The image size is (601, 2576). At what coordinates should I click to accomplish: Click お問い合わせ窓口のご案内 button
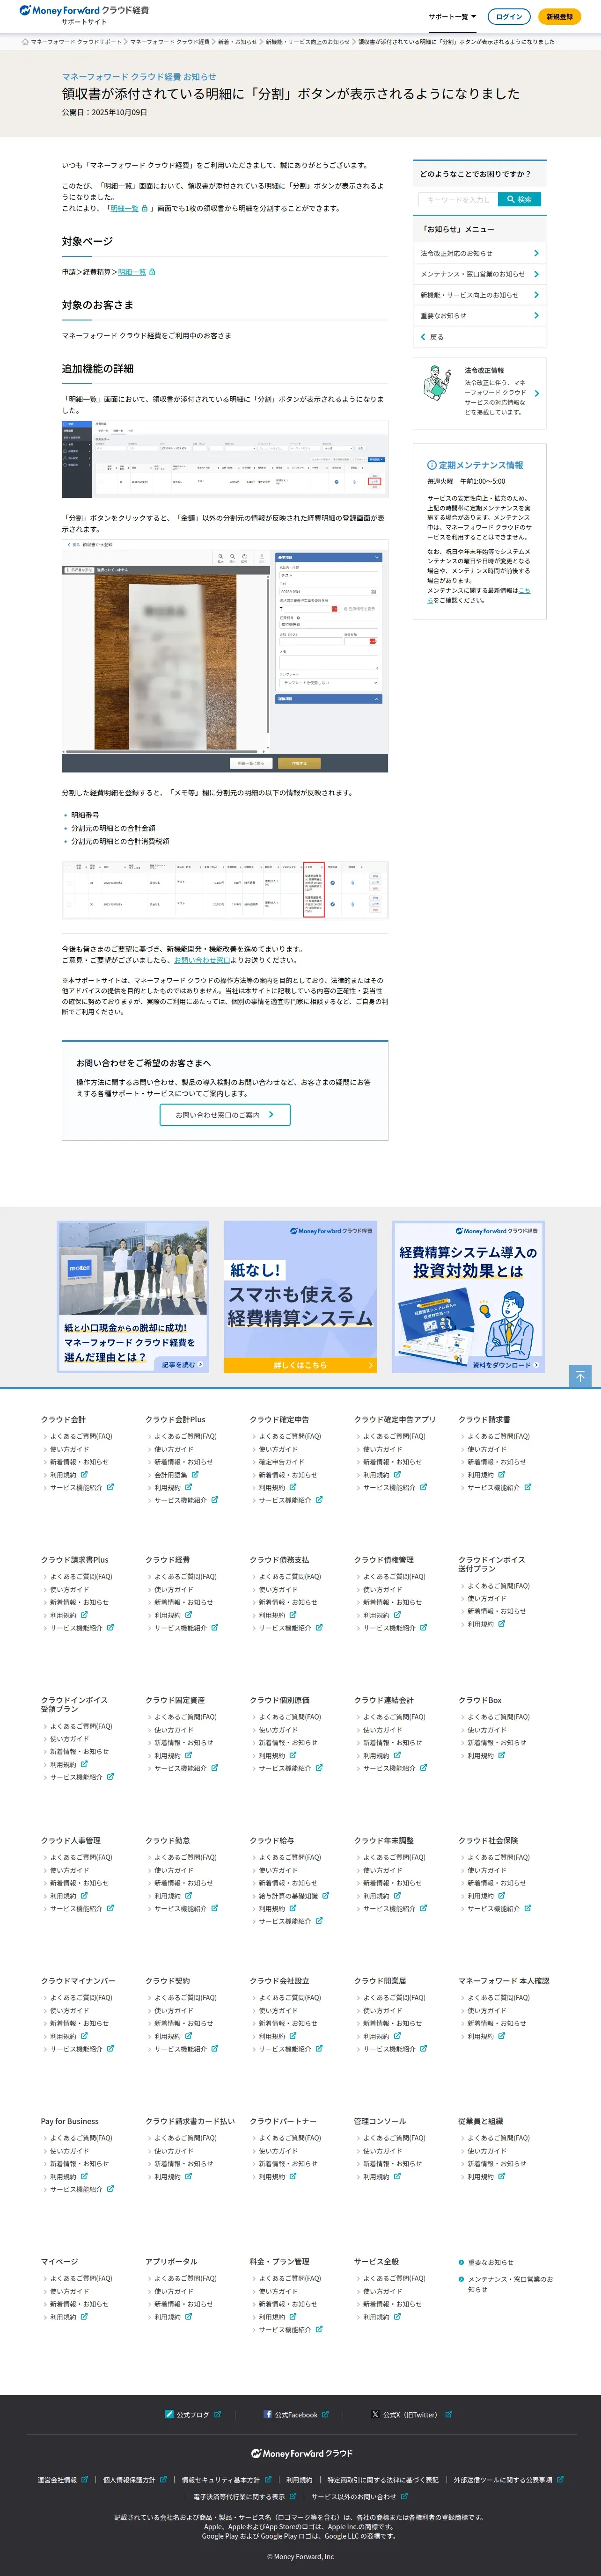(x=225, y=1114)
